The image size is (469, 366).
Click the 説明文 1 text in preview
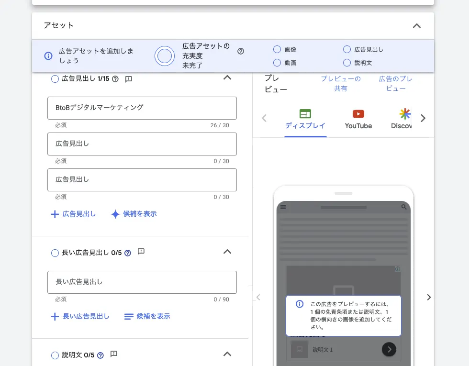pyautogui.click(x=323, y=350)
